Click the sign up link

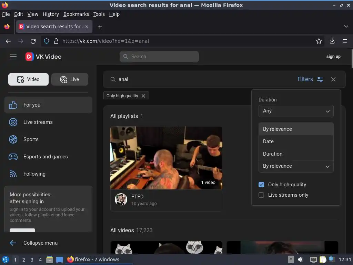coord(333,57)
